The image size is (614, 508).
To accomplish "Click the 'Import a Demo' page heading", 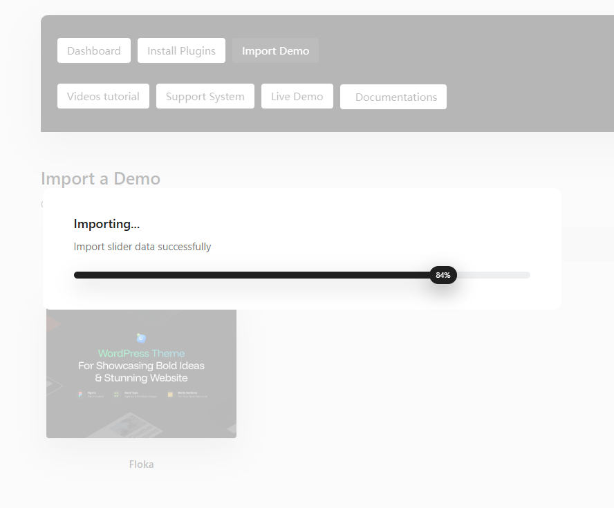I will (x=101, y=178).
